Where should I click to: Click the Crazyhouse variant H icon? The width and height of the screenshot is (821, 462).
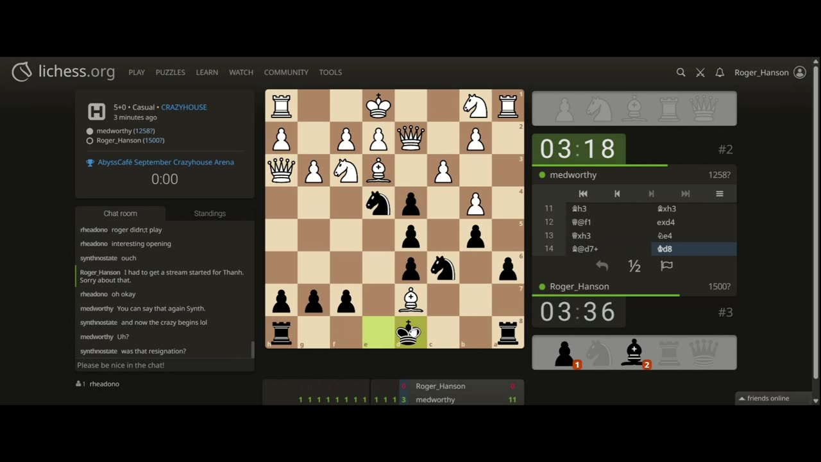96,112
